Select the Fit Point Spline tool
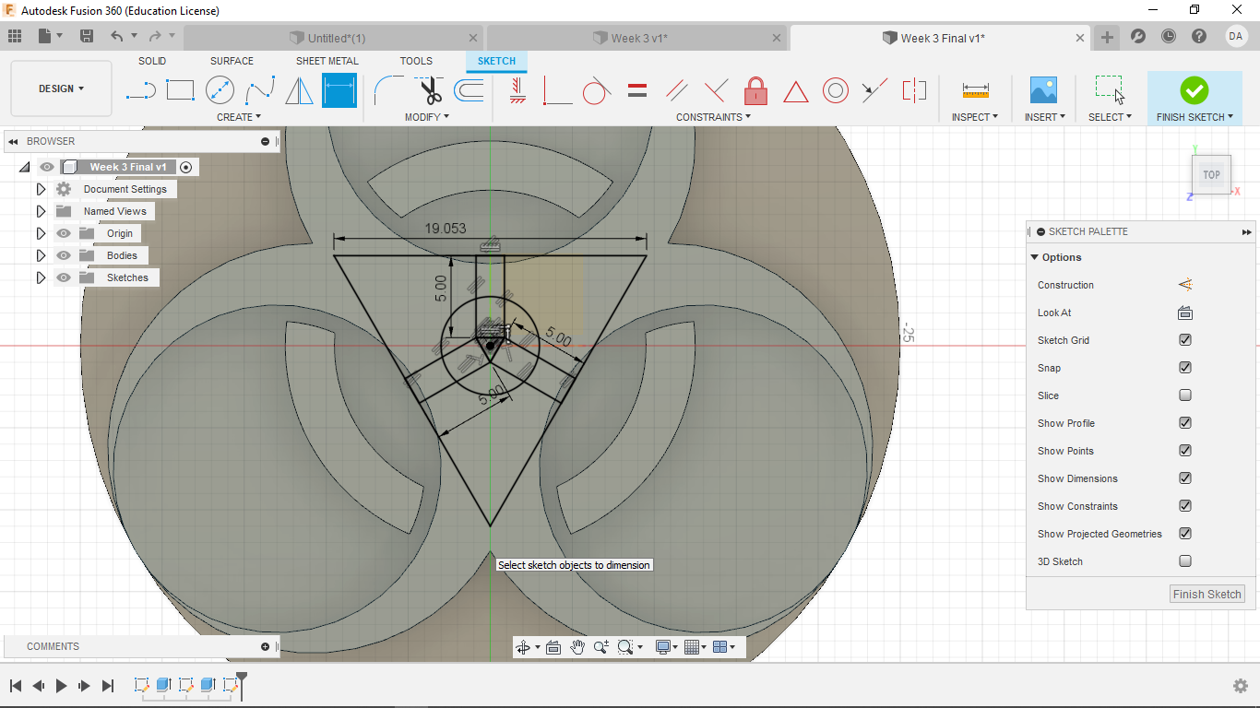 (x=260, y=90)
